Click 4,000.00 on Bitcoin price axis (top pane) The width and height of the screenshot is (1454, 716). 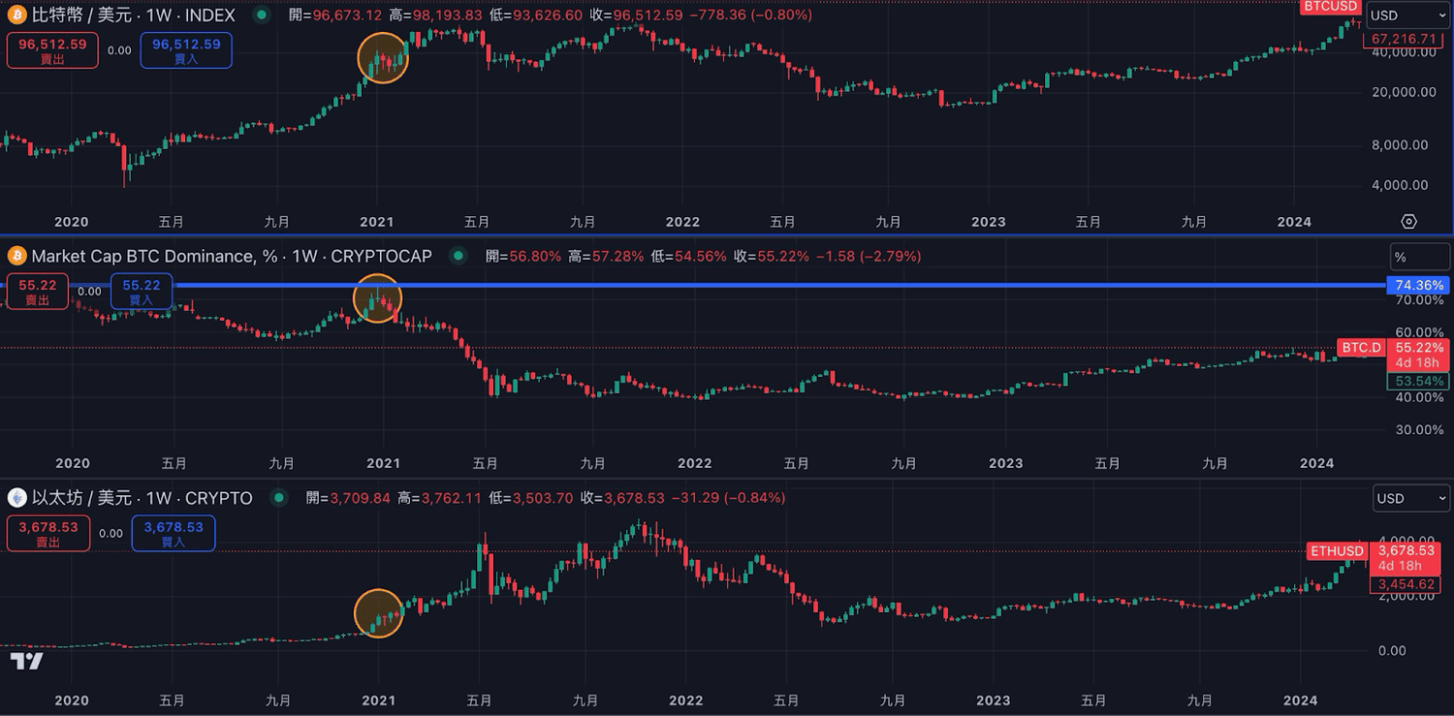pos(1401,185)
